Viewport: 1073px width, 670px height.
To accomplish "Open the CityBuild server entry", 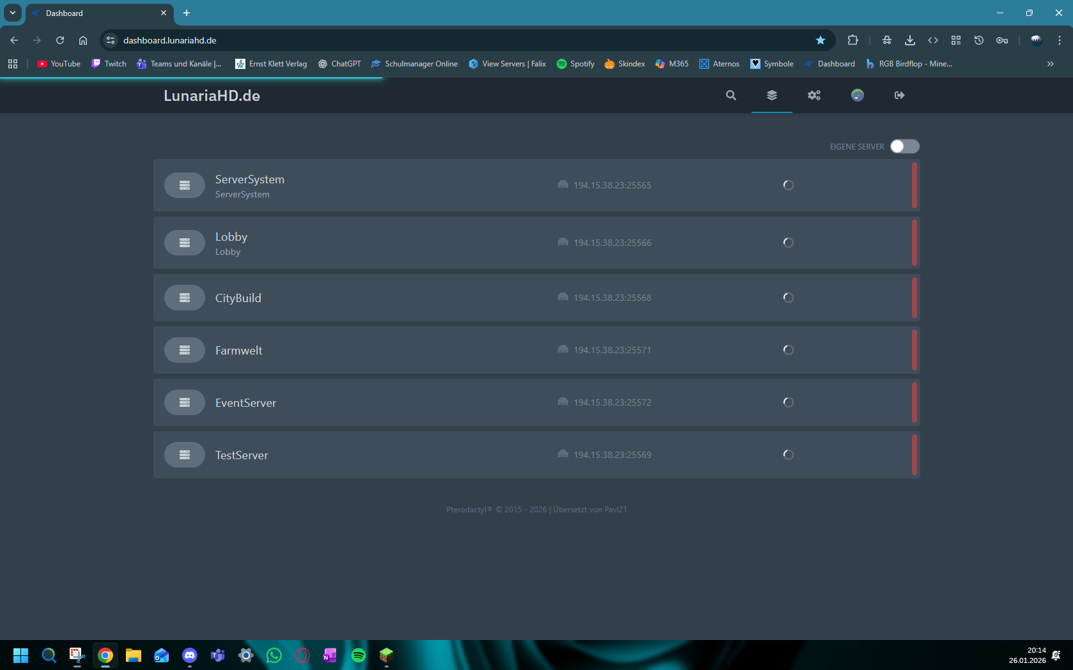I will click(238, 298).
